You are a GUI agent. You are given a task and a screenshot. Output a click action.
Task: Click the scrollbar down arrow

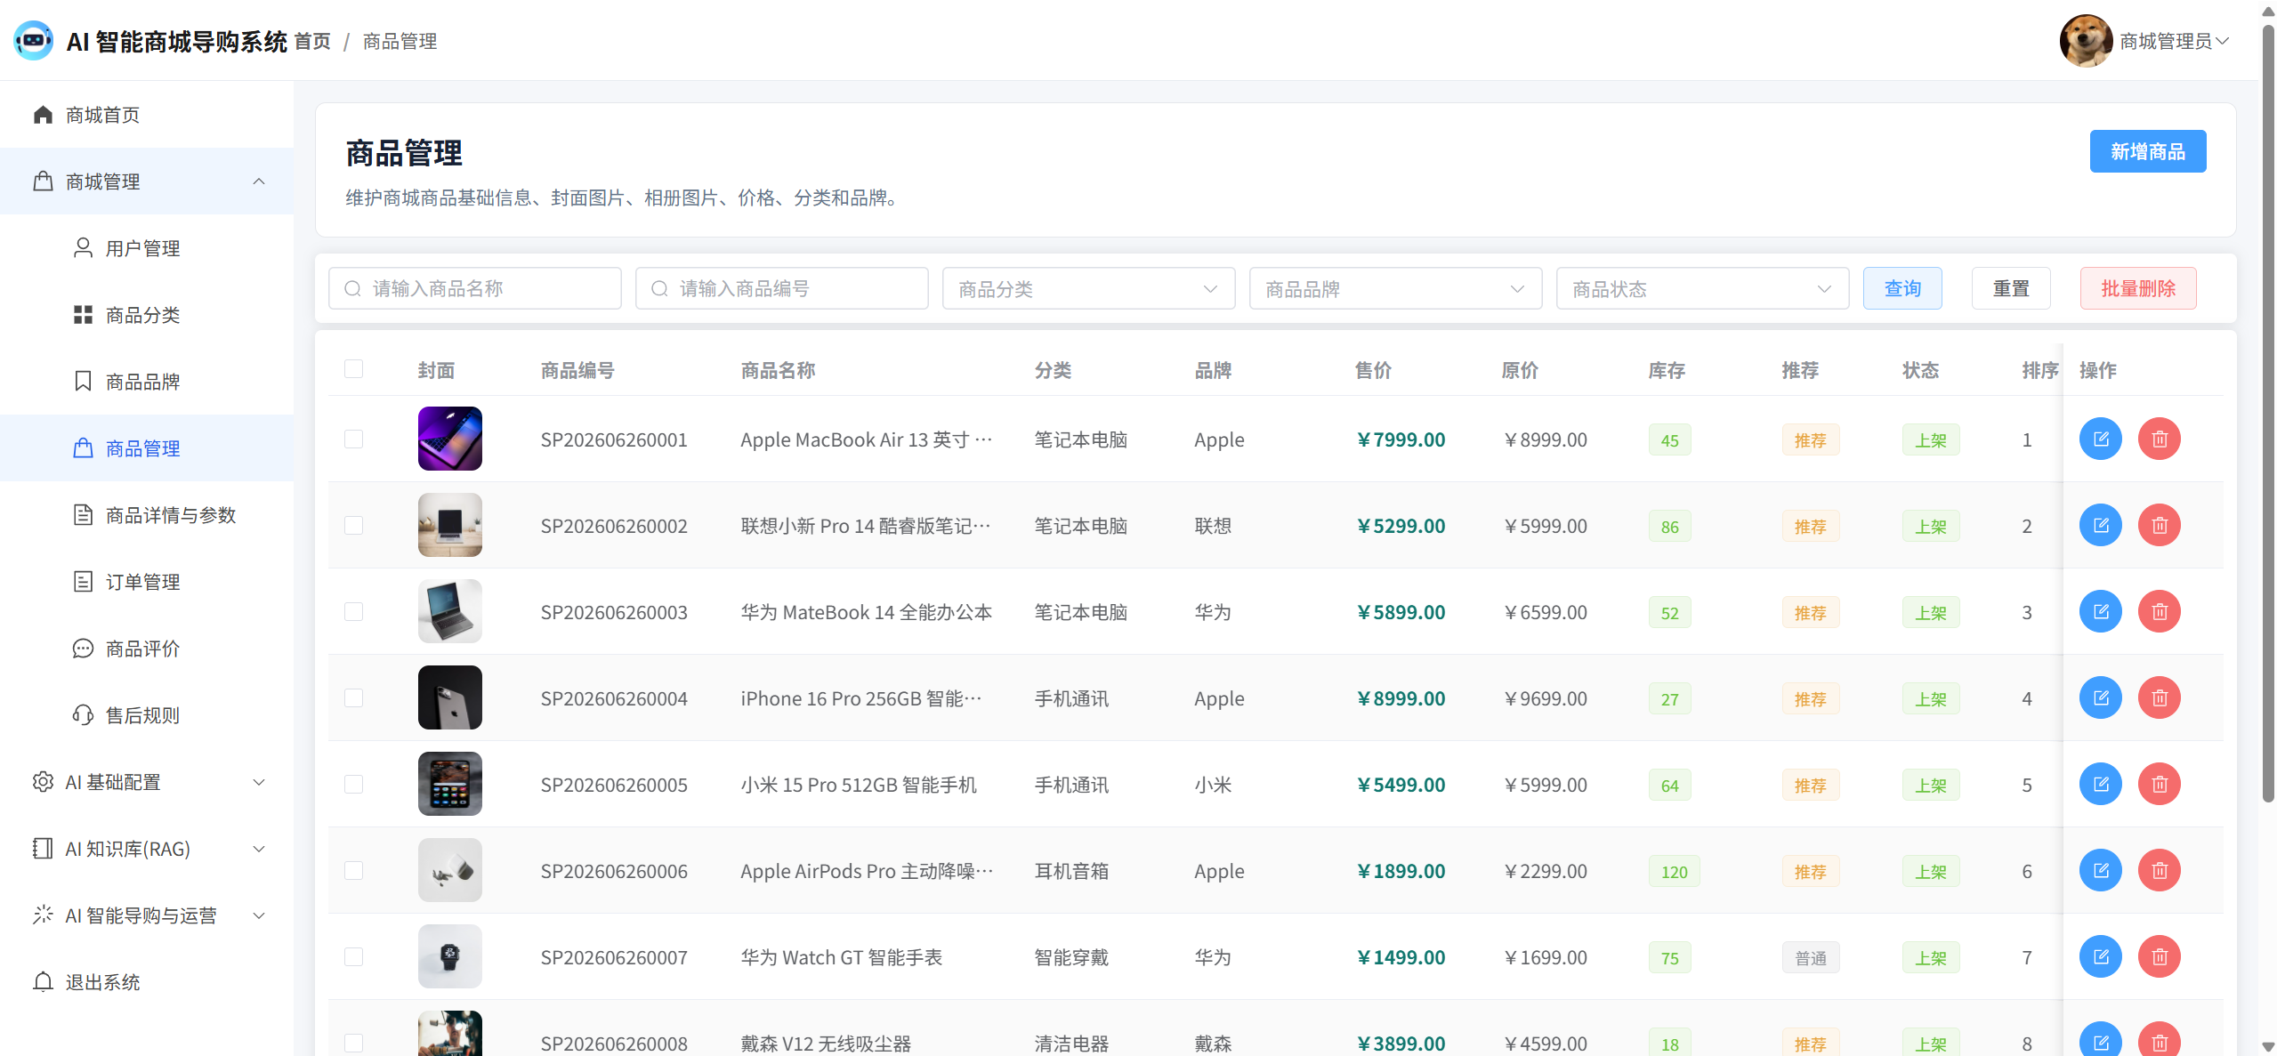tap(2268, 1046)
